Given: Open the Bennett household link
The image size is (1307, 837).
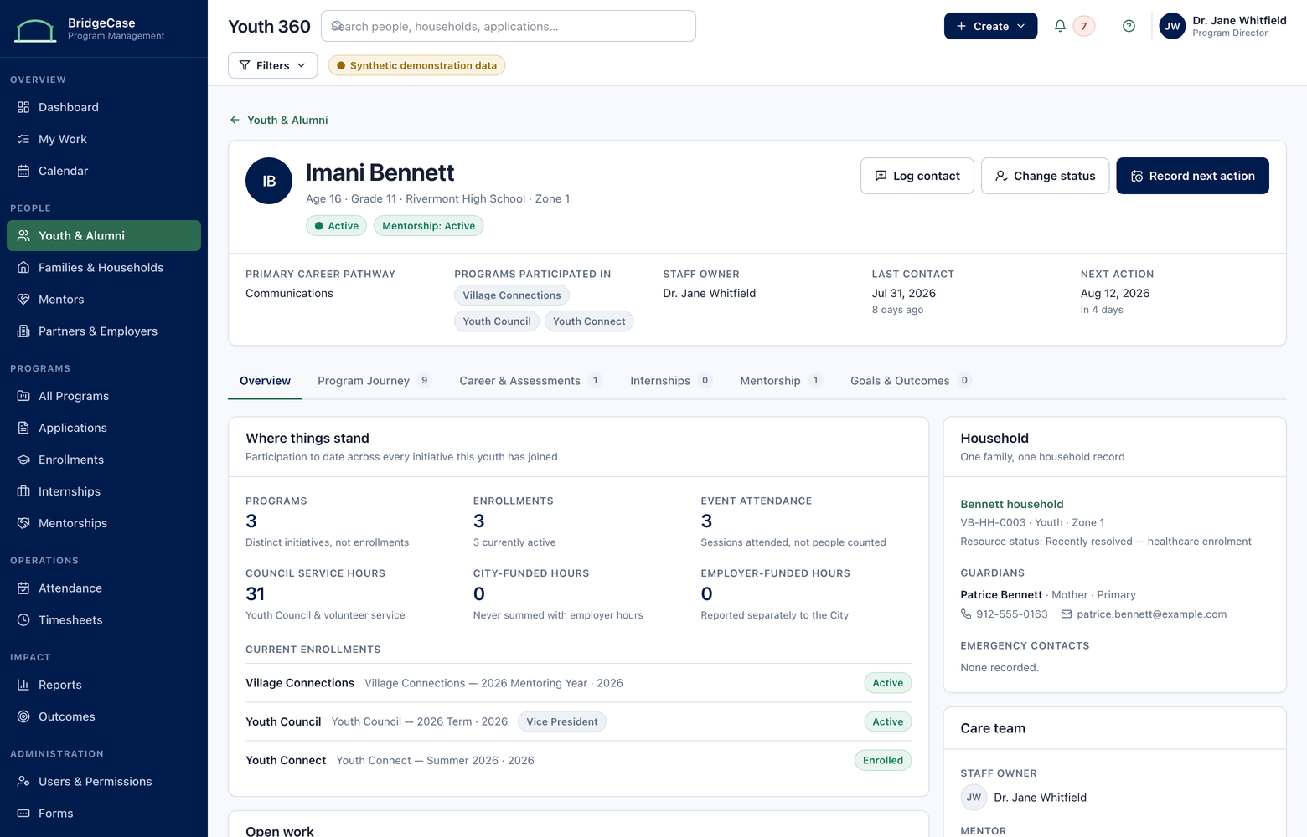Looking at the screenshot, I should (x=1012, y=504).
